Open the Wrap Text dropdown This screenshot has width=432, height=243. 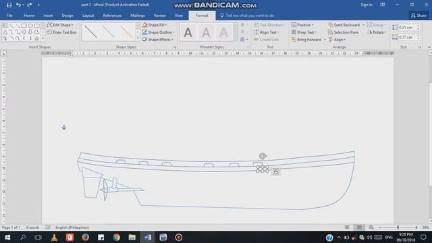coord(304,32)
